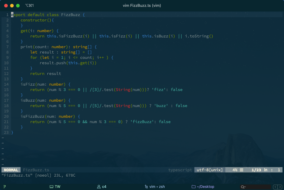Screen dimensions: 284x190
Task: Click the typescript filetype label
Action: [x=180, y=170]
